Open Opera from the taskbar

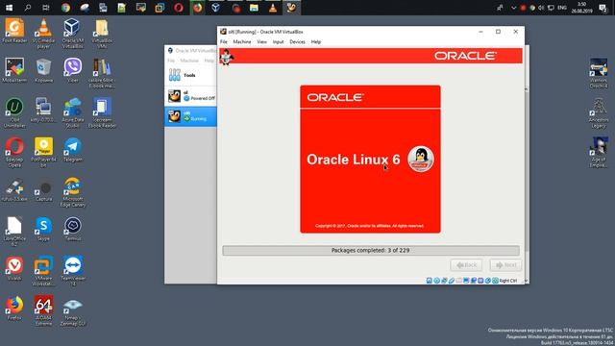[179, 8]
